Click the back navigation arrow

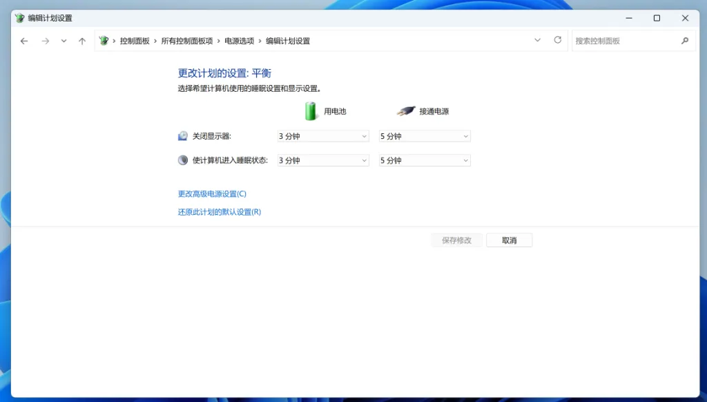[24, 41]
